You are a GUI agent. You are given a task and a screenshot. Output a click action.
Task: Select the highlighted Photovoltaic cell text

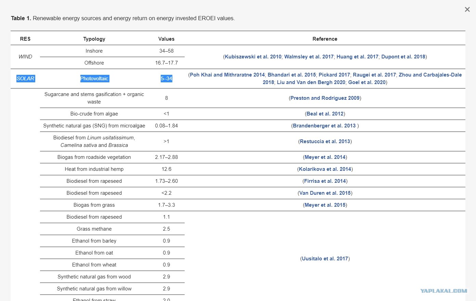(x=94, y=79)
